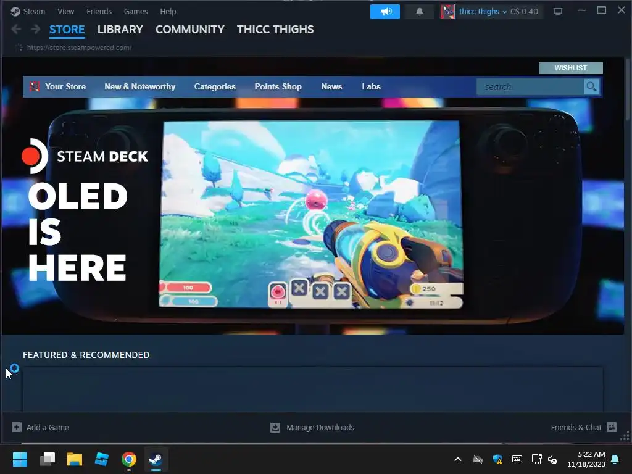This screenshot has width=632, height=474.
Task: Click the announcements megaphone button
Action: [x=385, y=12]
